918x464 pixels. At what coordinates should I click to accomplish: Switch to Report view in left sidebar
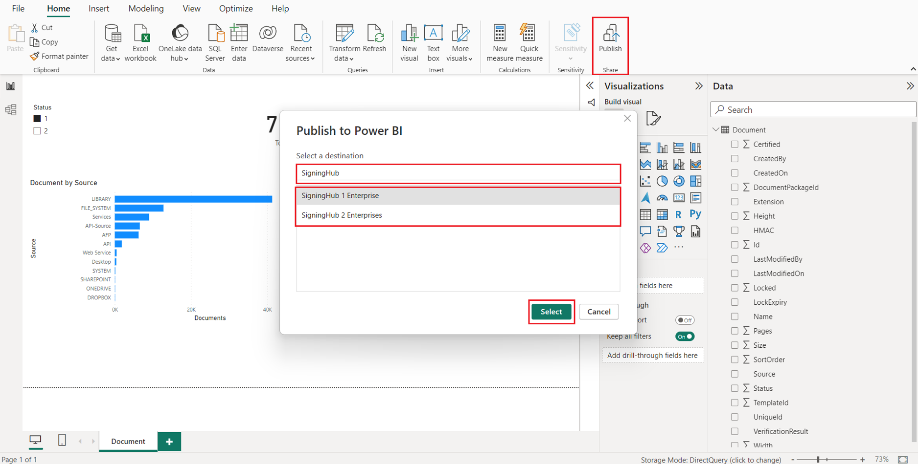tap(10, 86)
